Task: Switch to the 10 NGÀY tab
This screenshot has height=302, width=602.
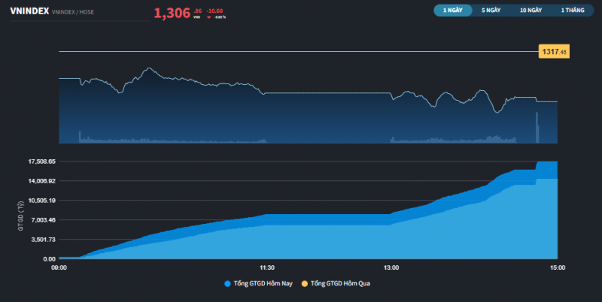Action: coord(531,11)
